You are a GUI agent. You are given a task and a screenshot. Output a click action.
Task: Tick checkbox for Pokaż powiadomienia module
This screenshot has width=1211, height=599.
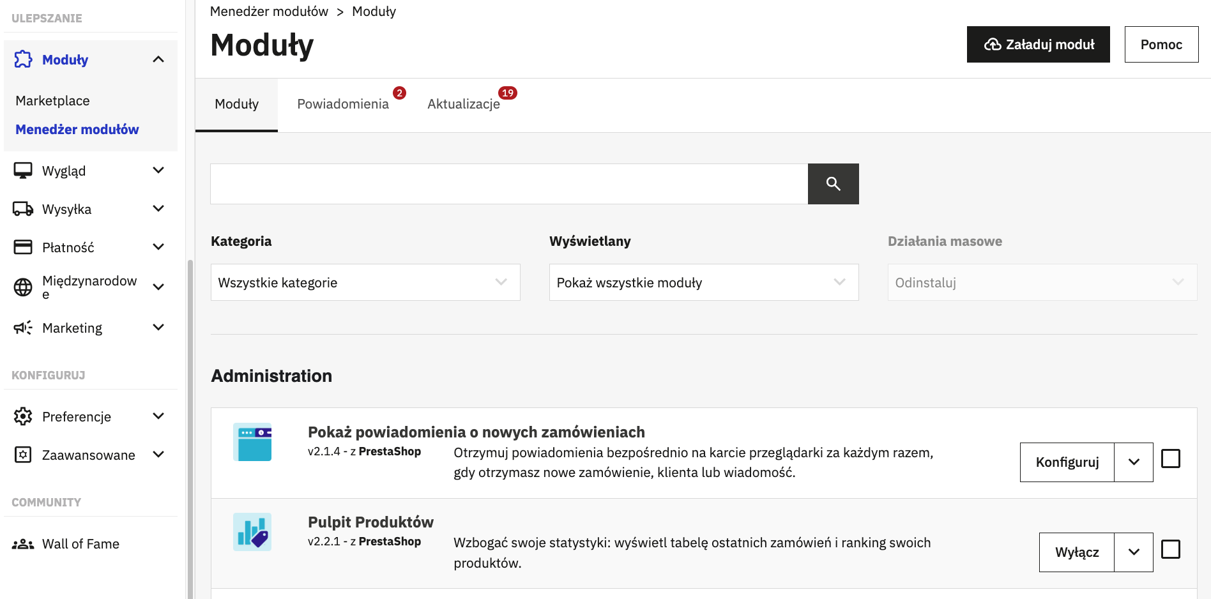(1170, 459)
